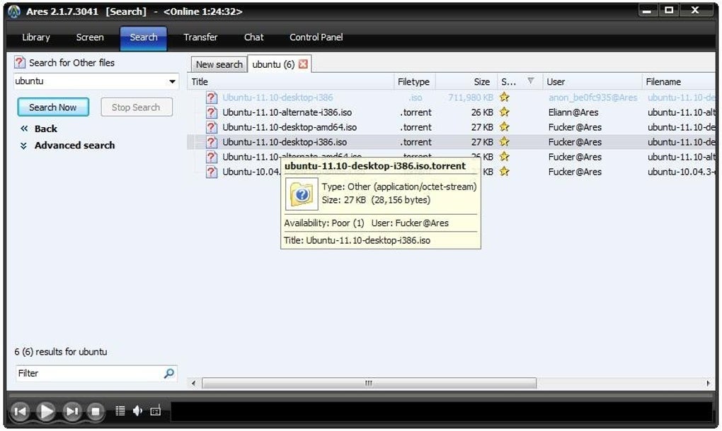Click the 'Search for Other files' question-mark icon
This screenshot has width=722, height=431.
coord(19,62)
